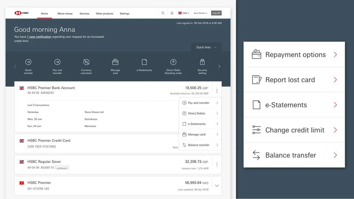This screenshot has height=199, width=354.
Task: Open the John Smith user dropdown
Action: coord(200,13)
